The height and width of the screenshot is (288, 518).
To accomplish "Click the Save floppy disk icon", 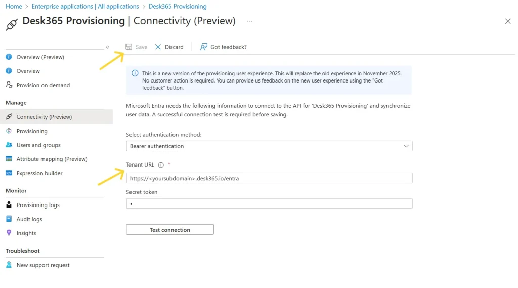I will (129, 47).
